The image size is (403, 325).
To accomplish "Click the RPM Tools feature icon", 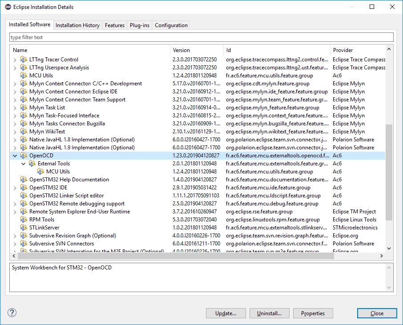I will point(24,220).
